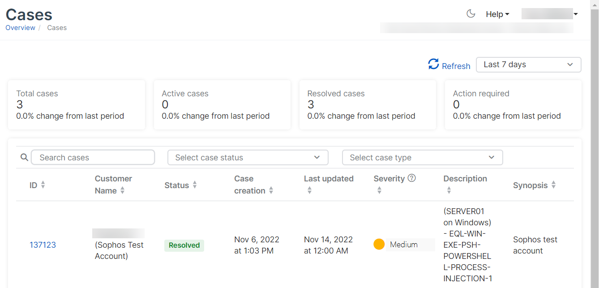The width and height of the screenshot is (599, 288).
Task: Click the Refresh circular arrows icon
Action: (x=433, y=64)
